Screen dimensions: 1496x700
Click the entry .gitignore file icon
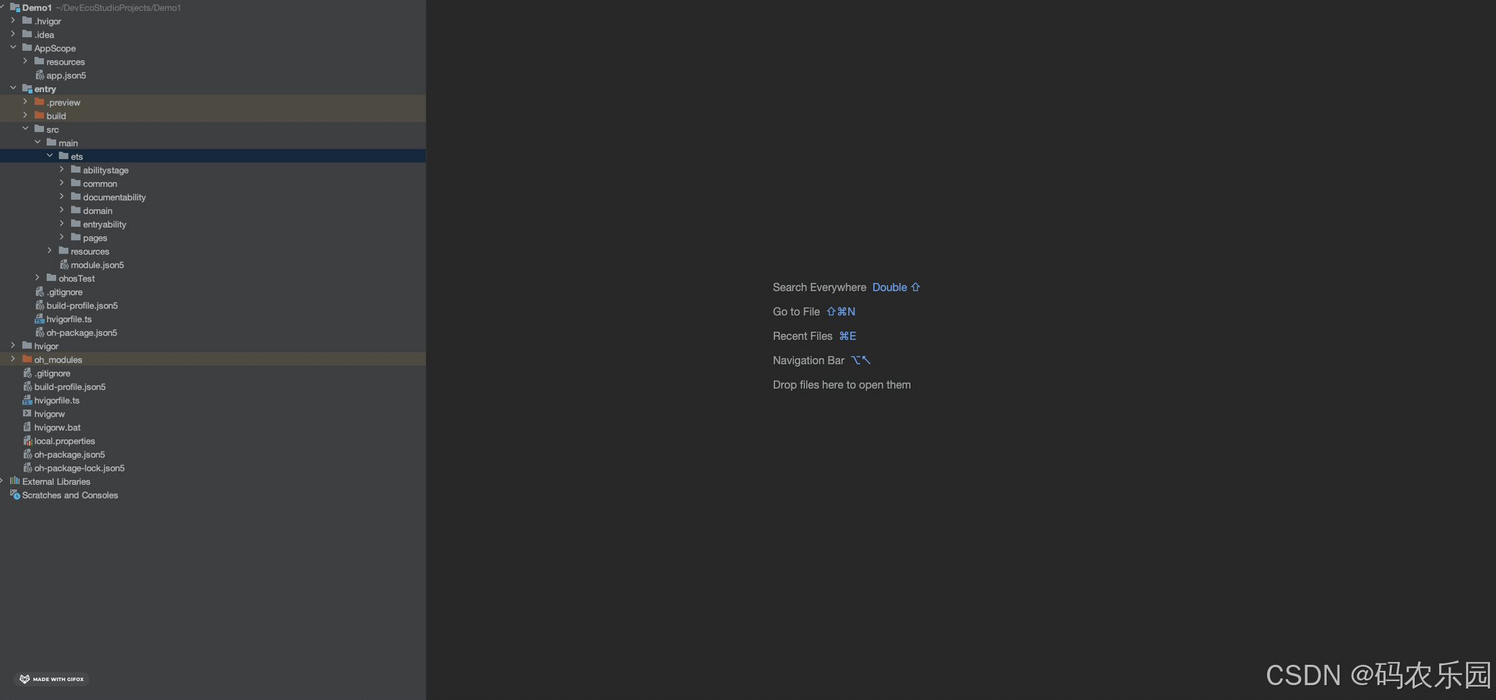[39, 291]
